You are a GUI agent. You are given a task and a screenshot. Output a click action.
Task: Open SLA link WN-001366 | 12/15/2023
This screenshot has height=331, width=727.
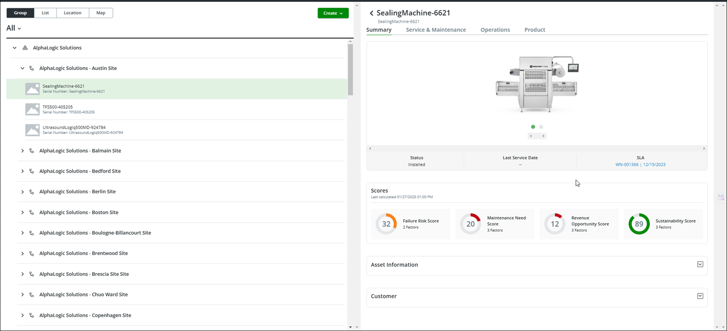(x=640, y=164)
